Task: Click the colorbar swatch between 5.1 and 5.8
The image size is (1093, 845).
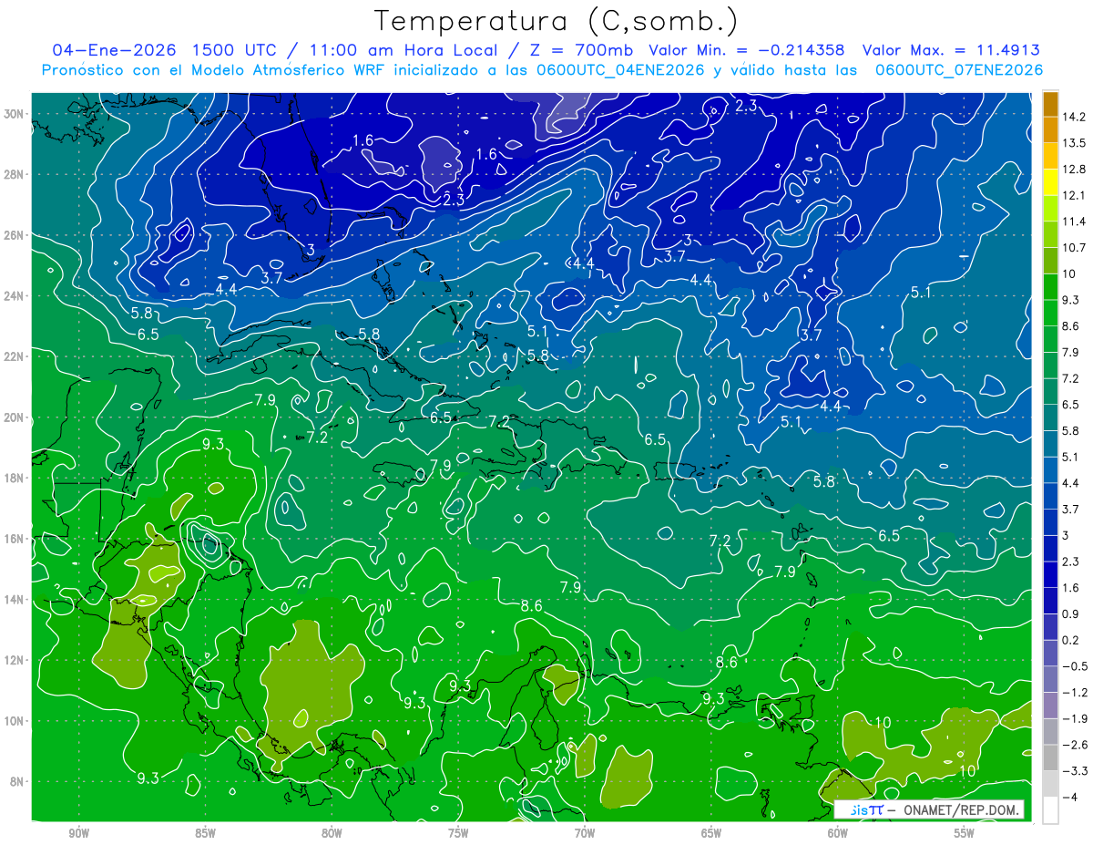Action: tap(1050, 444)
